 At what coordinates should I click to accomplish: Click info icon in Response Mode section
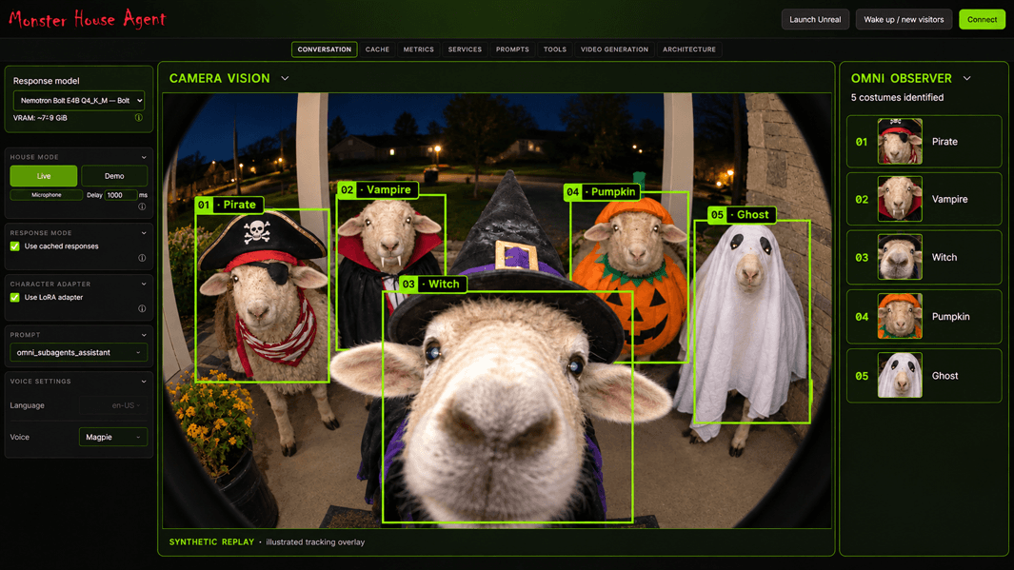[142, 258]
